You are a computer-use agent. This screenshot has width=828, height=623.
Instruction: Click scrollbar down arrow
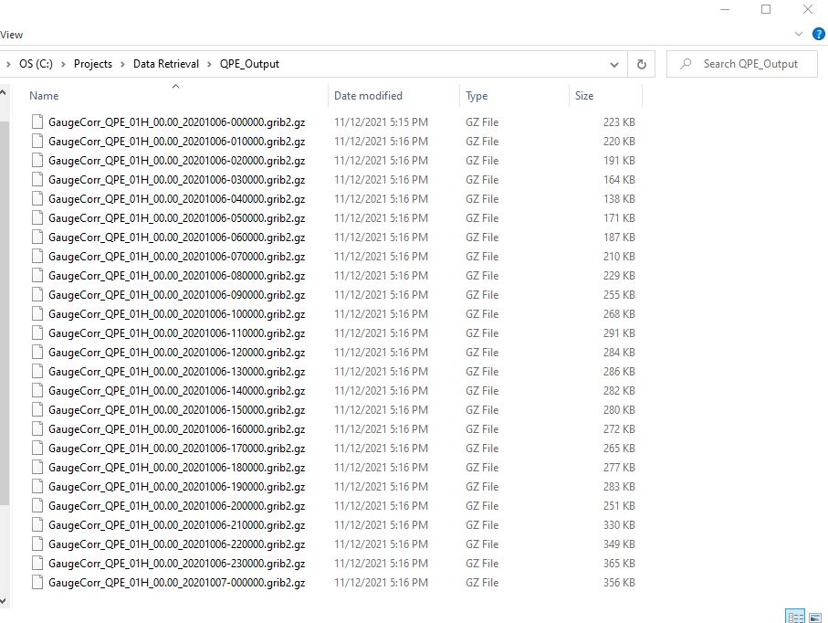coord(3,601)
